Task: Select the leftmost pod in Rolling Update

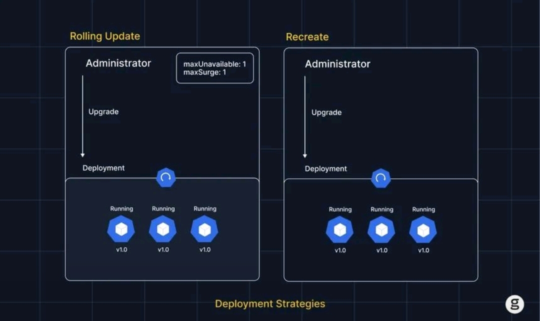Action: (121, 229)
